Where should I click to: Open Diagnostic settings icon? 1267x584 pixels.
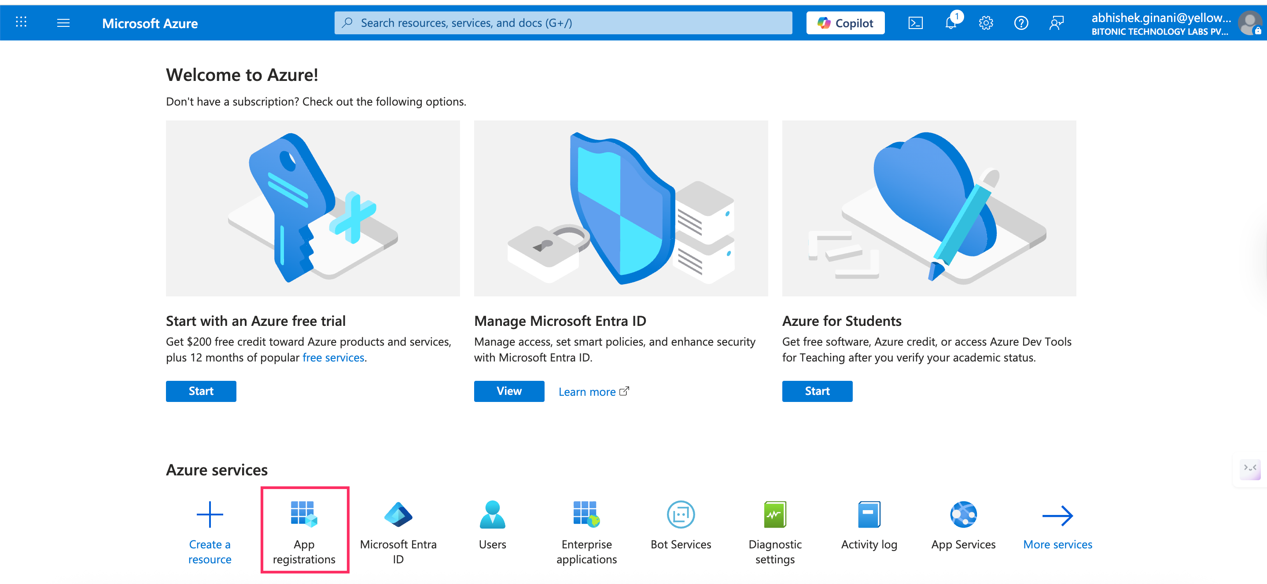[x=775, y=514]
